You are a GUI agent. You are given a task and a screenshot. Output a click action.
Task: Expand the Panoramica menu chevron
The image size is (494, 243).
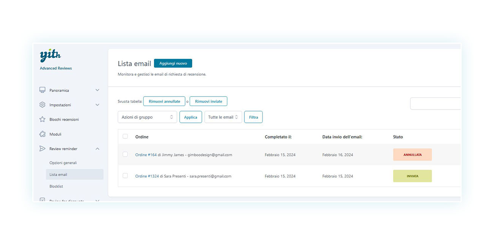click(97, 90)
